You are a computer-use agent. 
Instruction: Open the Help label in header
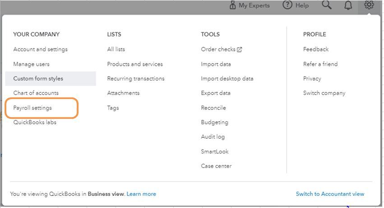302,5
